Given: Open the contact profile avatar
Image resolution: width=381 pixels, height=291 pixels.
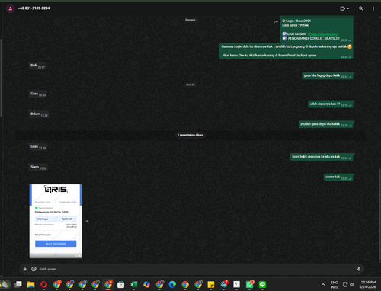Looking at the screenshot, I should [11, 8].
